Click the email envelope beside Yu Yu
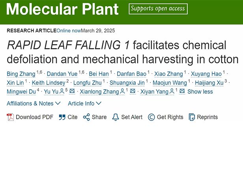The image size is (243, 169). click(x=72, y=92)
